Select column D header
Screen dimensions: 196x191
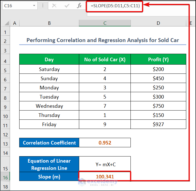click(158, 23)
